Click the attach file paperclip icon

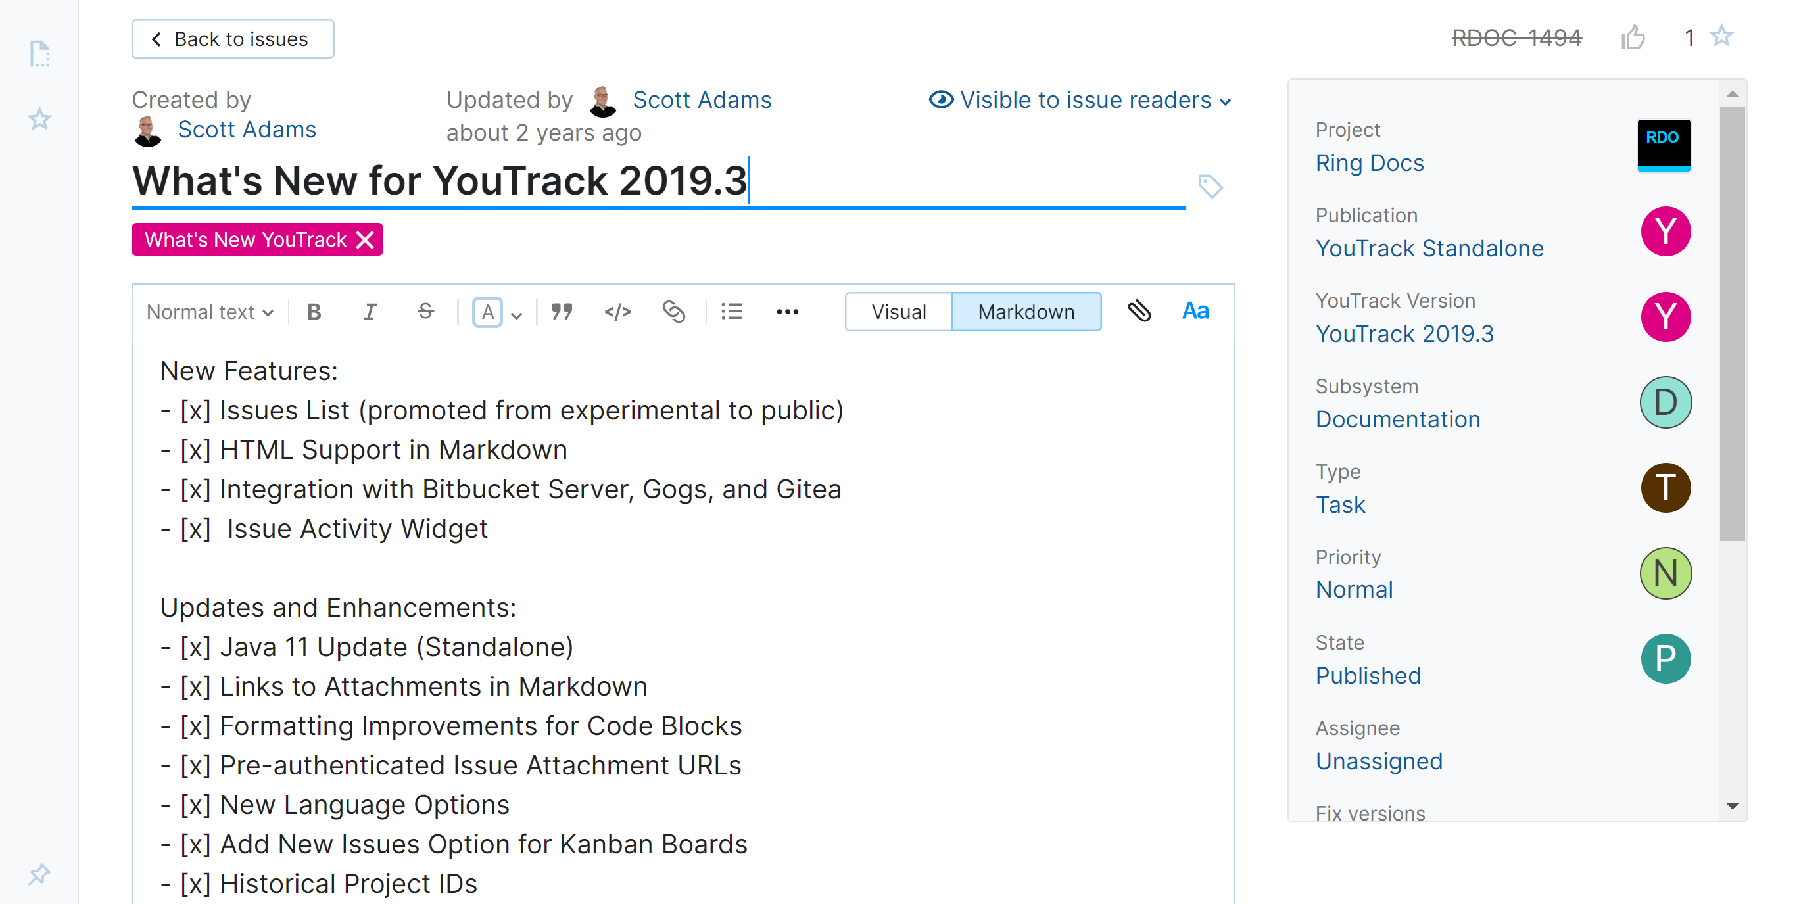click(1139, 312)
